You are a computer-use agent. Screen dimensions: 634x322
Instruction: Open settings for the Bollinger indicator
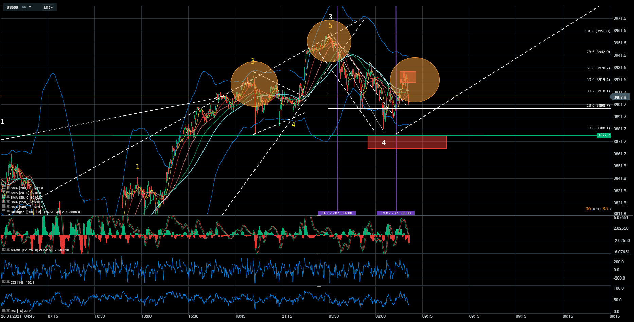4,211
